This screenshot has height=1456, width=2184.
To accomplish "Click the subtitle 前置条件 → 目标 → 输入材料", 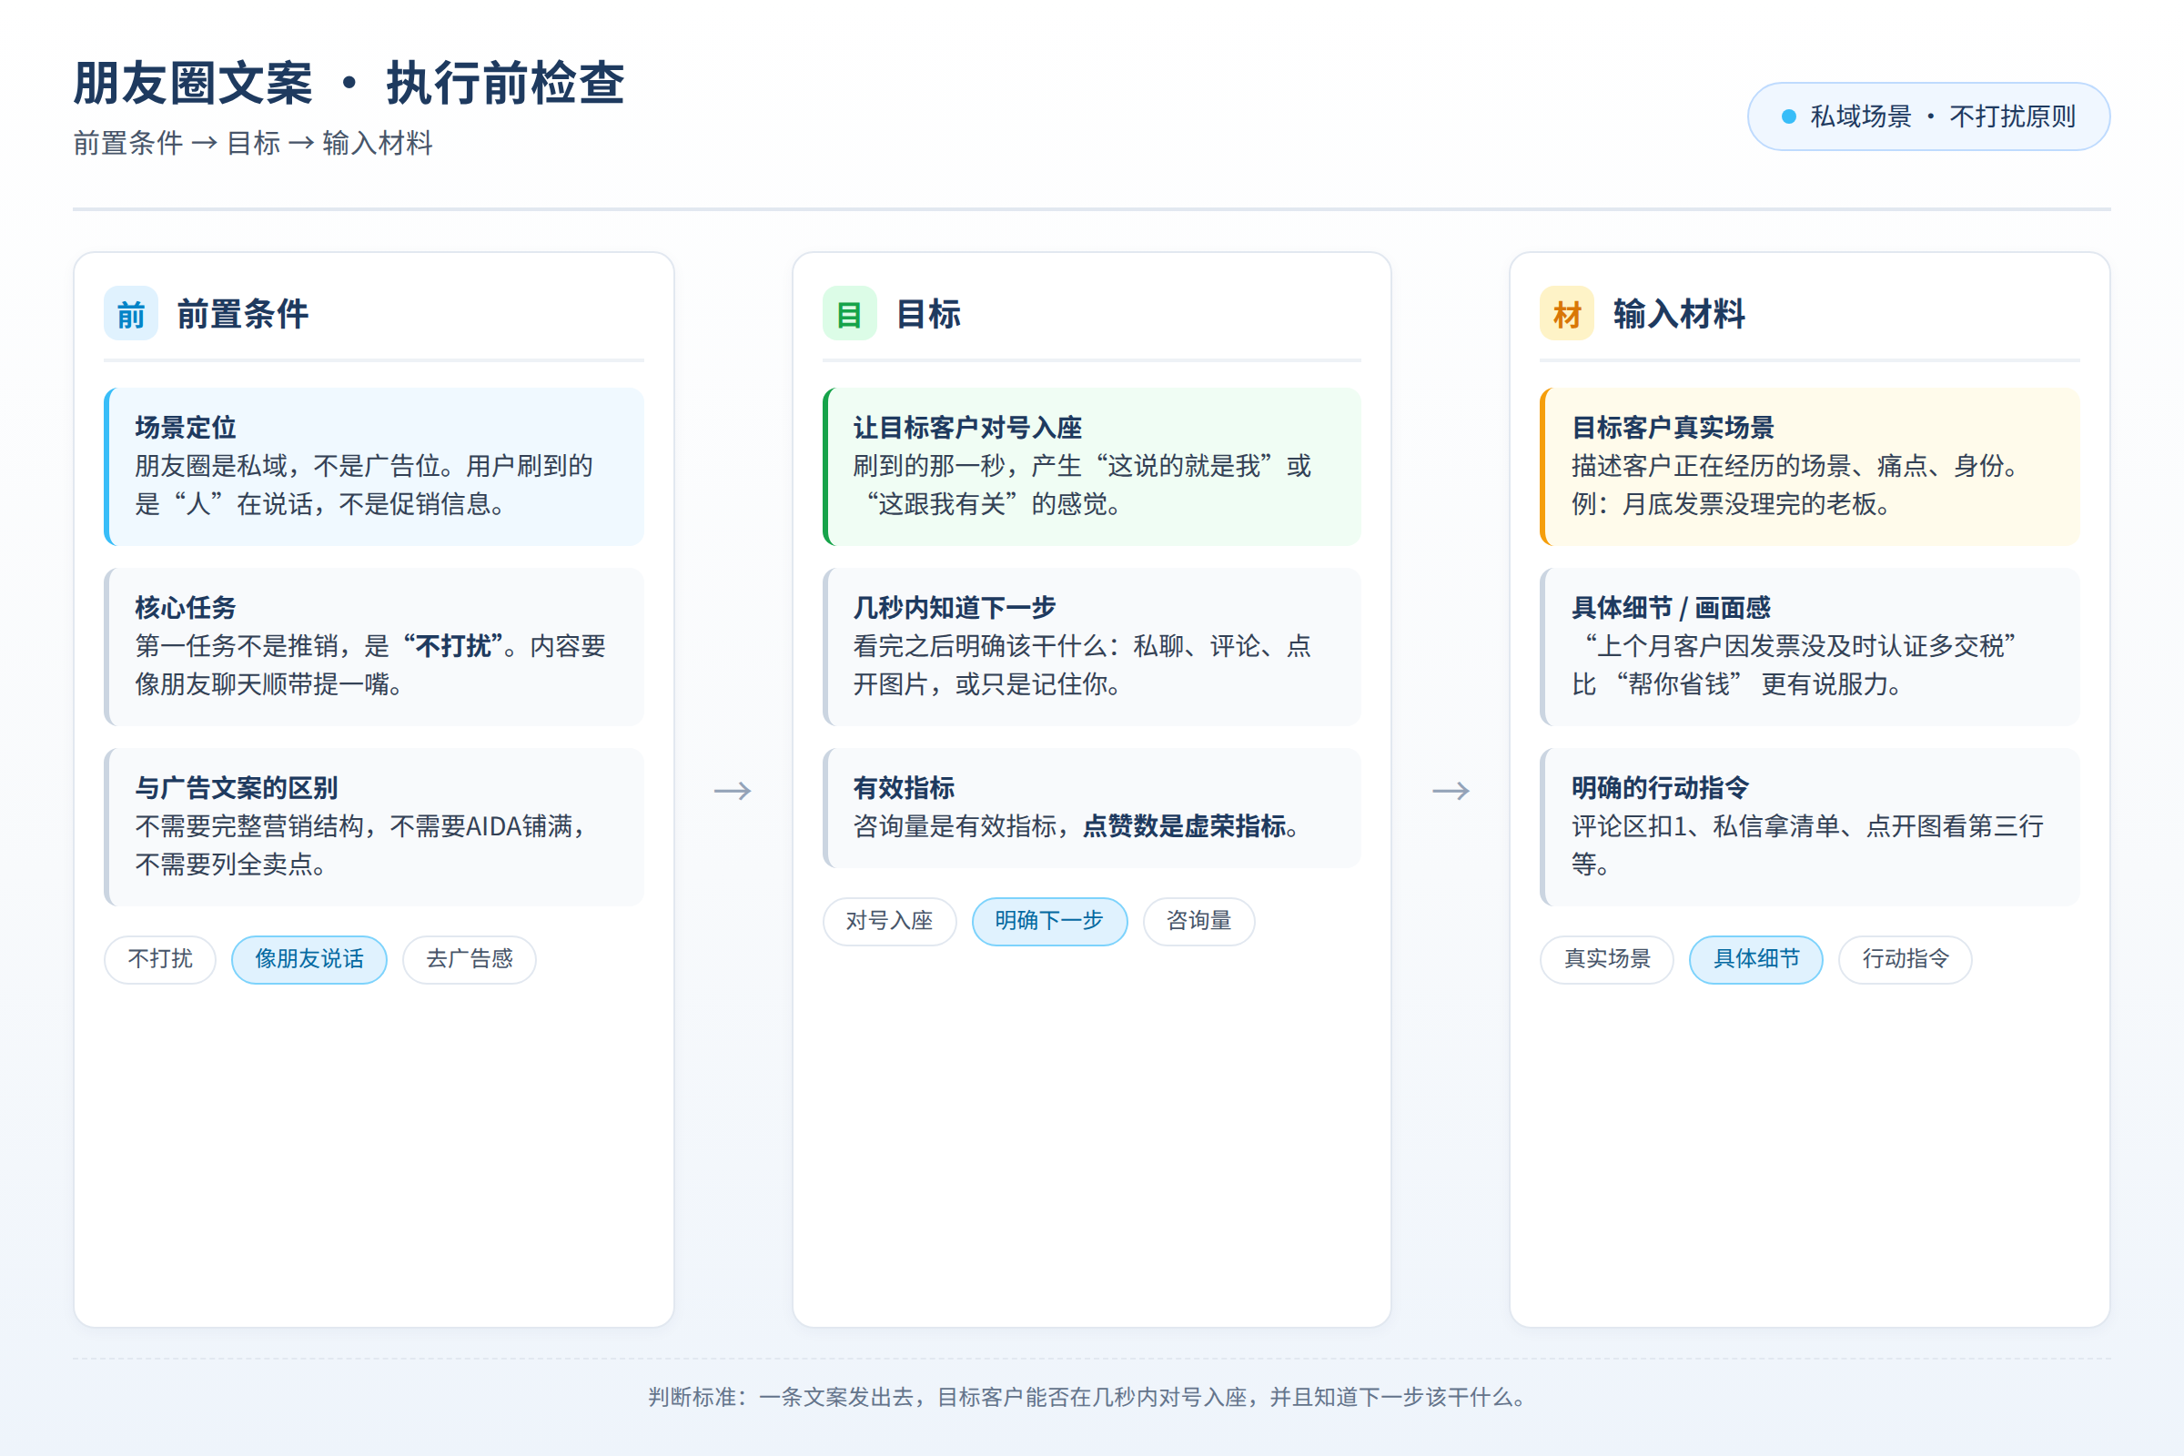I will point(253,143).
